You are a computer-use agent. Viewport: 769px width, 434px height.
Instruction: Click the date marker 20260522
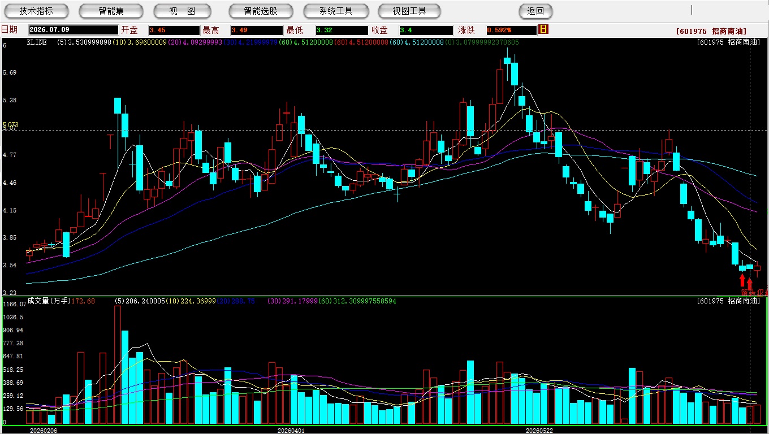pos(539,431)
